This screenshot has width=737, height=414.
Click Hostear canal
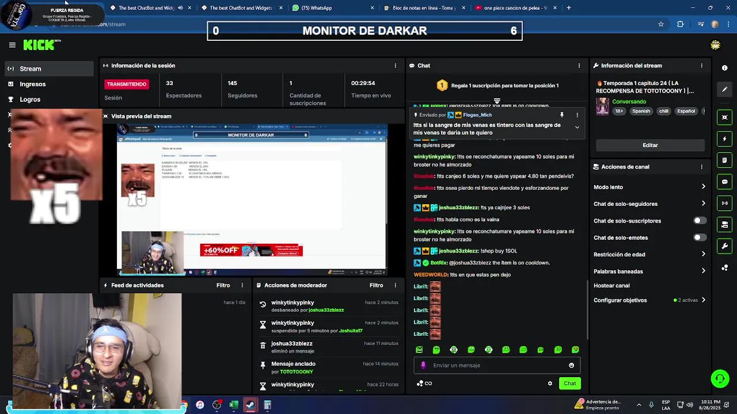611,286
